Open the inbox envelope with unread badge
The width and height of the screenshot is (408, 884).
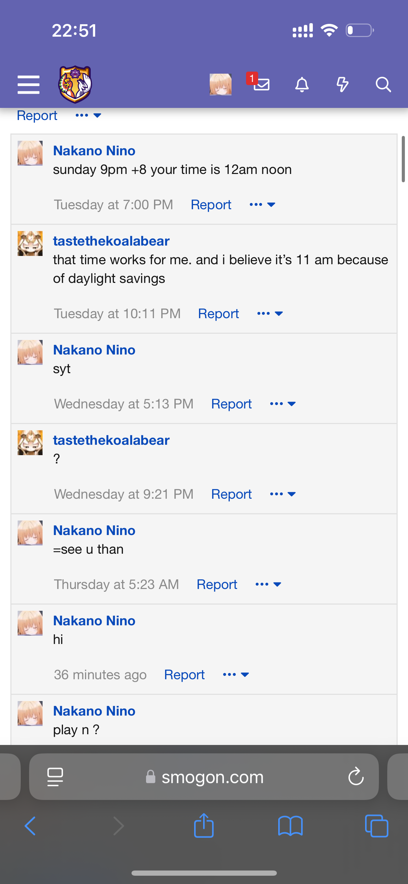coord(261,84)
